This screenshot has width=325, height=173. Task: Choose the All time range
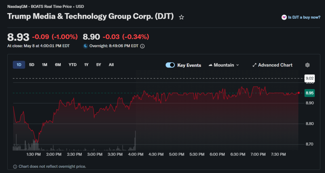[111, 65]
